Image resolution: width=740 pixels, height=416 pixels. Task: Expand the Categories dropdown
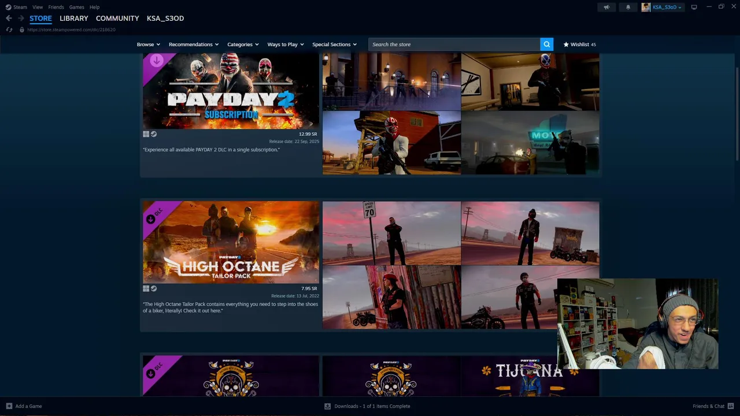[243, 44]
